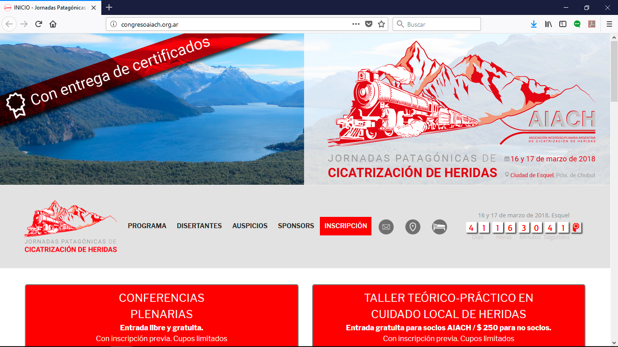
Task: Click the Con entrega de certificados banner
Action: pyautogui.click(x=120, y=71)
